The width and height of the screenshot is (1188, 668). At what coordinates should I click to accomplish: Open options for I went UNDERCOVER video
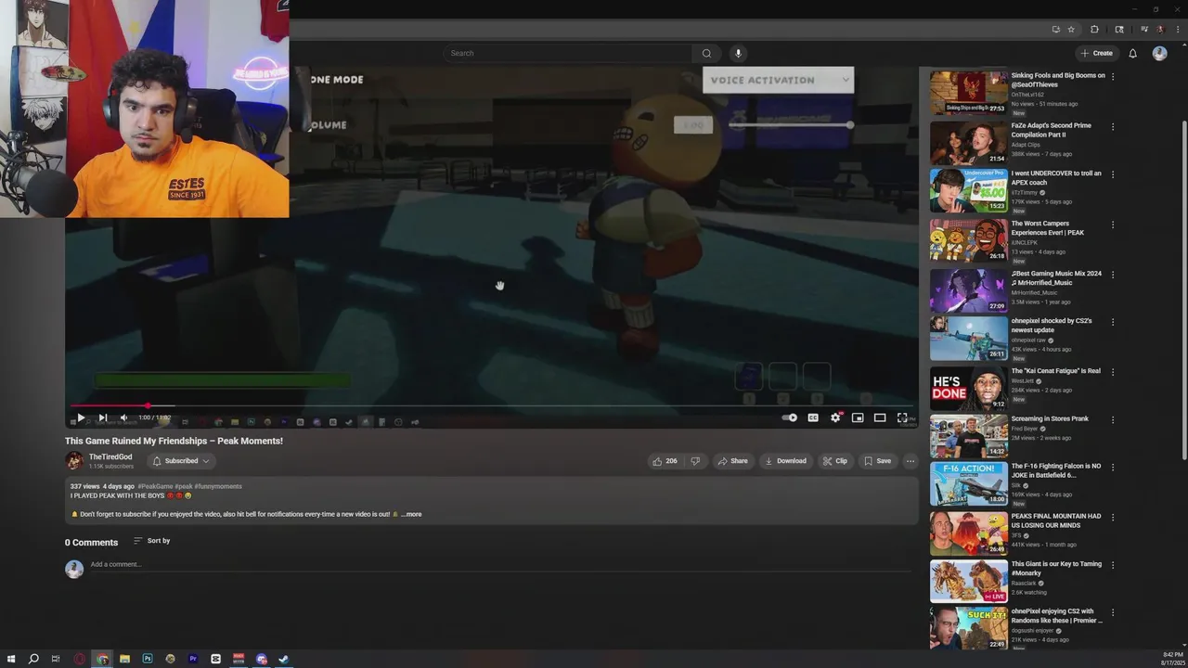(x=1113, y=173)
